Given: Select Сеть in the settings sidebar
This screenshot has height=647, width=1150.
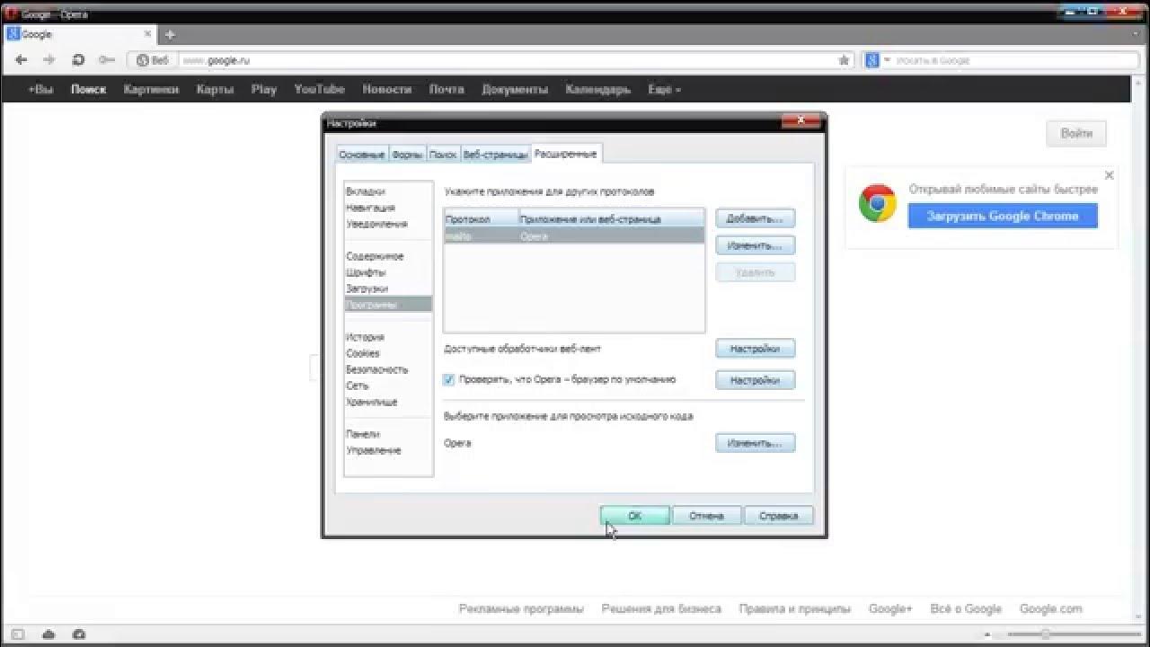Looking at the screenshot, I should [x=388, y=386].
